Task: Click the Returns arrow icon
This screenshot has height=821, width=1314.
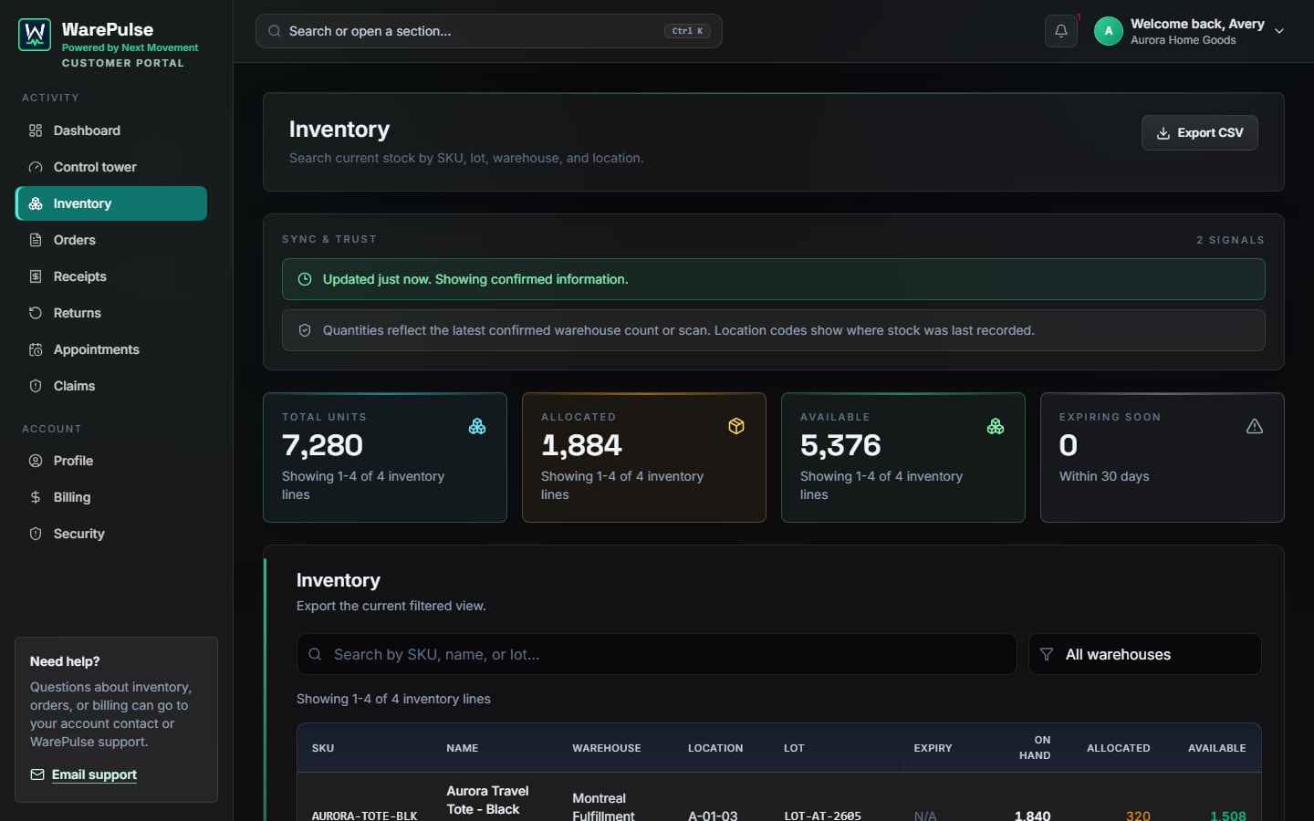Action: [x=36, y=313]
